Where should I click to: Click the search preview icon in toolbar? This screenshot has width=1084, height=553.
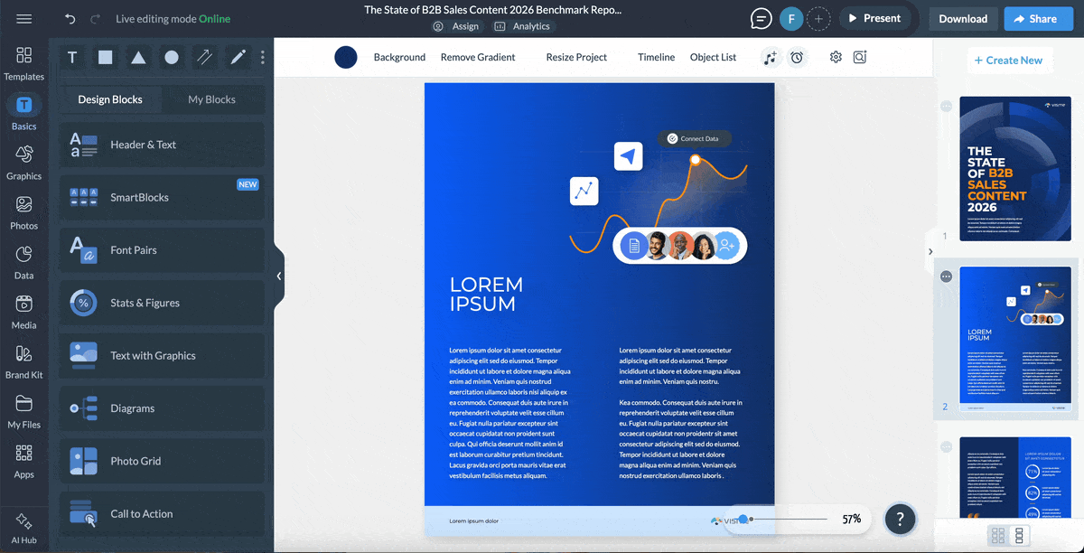click(x=860, y=57)
